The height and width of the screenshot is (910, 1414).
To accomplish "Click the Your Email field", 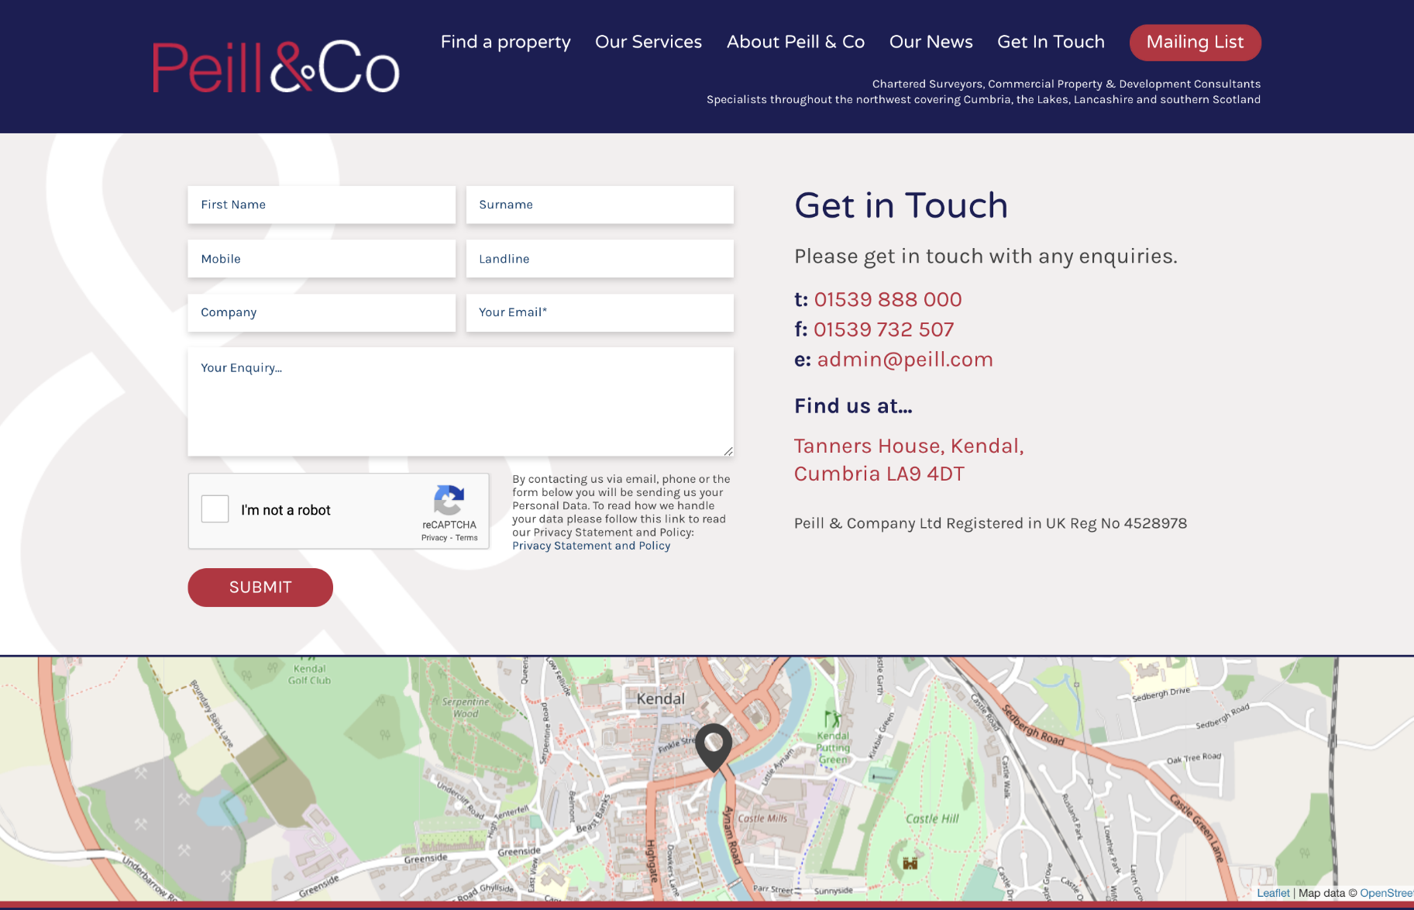I will click(600, 312).
